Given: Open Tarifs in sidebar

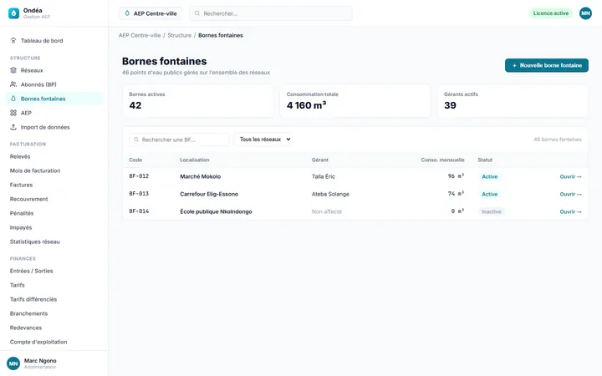Looking at the screenshot, I should pos(18,285).
